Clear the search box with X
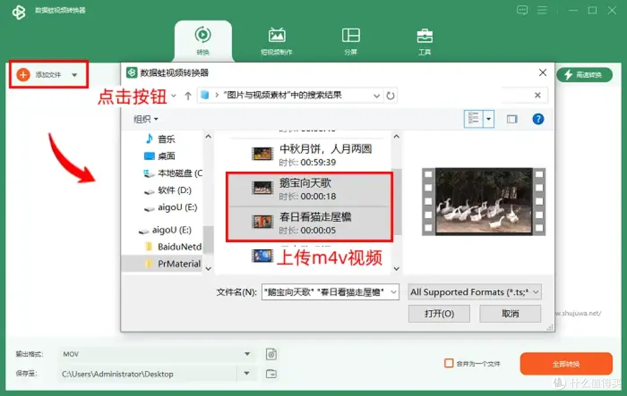 tap(538, 95)
